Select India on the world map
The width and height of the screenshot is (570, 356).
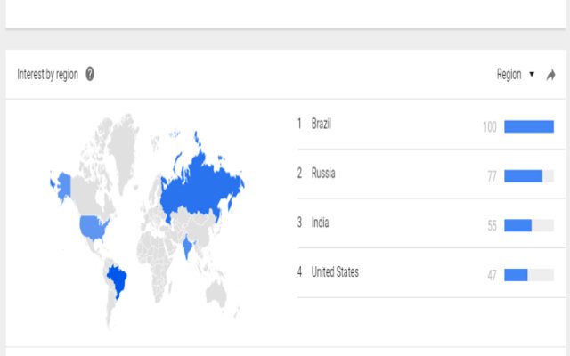[x=187, y=244]
